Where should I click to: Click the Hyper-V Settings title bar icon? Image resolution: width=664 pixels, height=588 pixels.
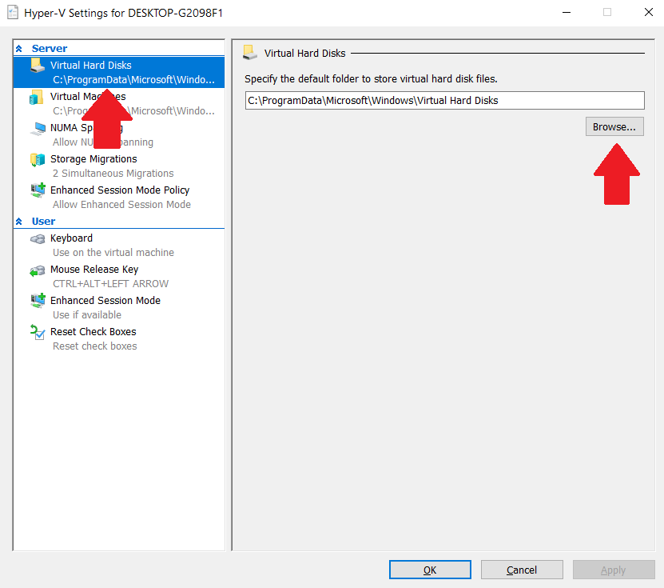tap(13, 12)
